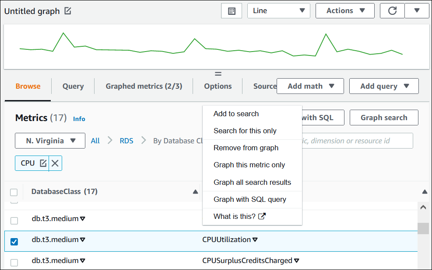Open the external link icon on 'What is this?'

(262, 215)
